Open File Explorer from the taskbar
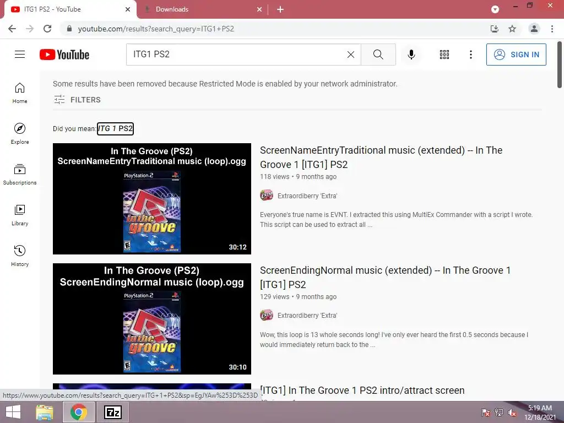 coord(45,412)
